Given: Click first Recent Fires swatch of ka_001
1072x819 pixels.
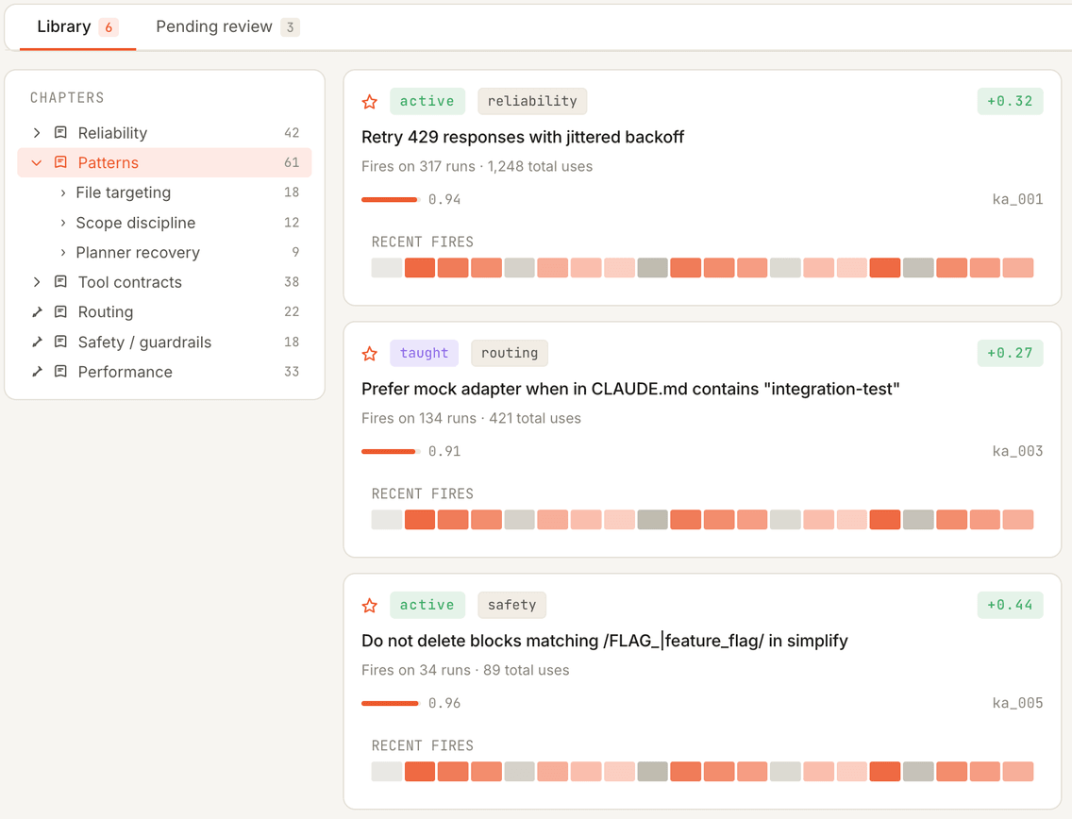Looking at the screenshot, I should 387,268.
